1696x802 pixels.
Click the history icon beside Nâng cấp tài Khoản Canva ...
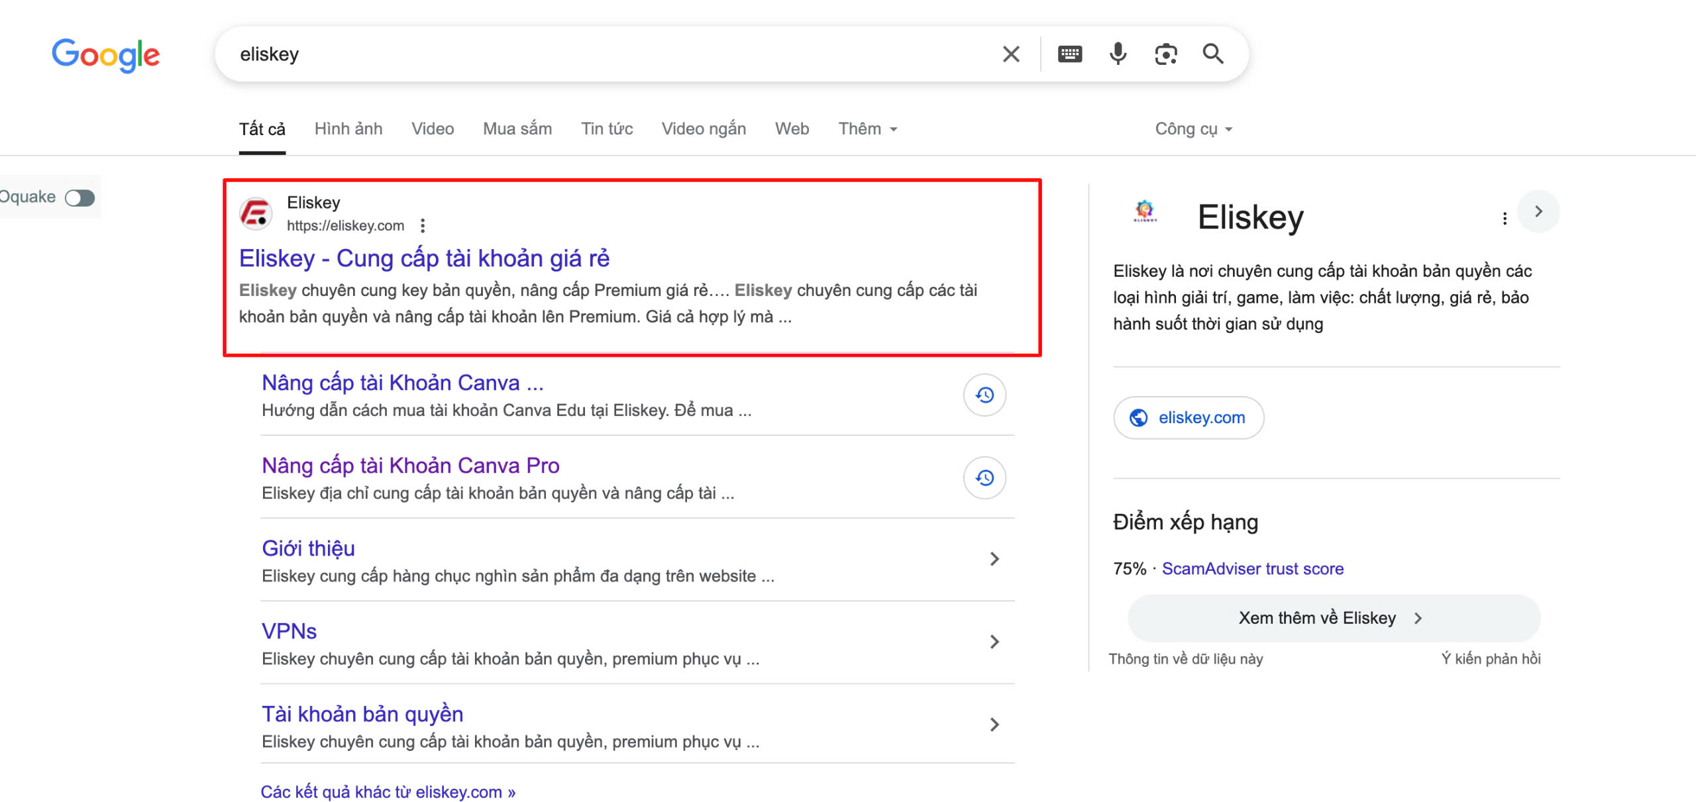coord(984,395)
